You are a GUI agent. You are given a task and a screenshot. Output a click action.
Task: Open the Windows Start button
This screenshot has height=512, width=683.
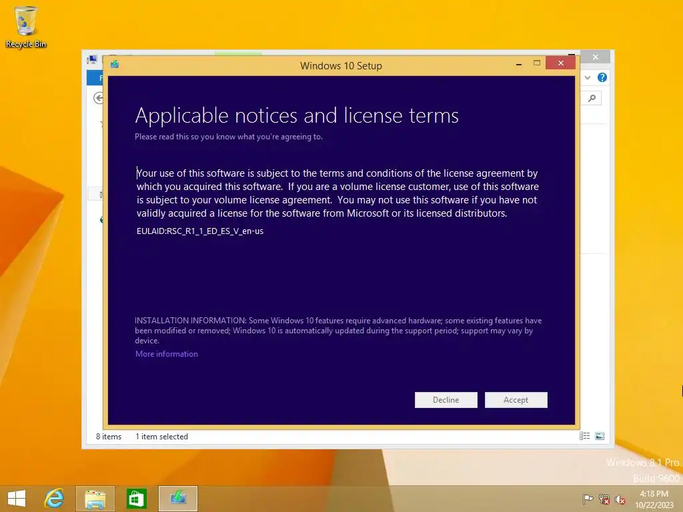click(x=17, y=499)
